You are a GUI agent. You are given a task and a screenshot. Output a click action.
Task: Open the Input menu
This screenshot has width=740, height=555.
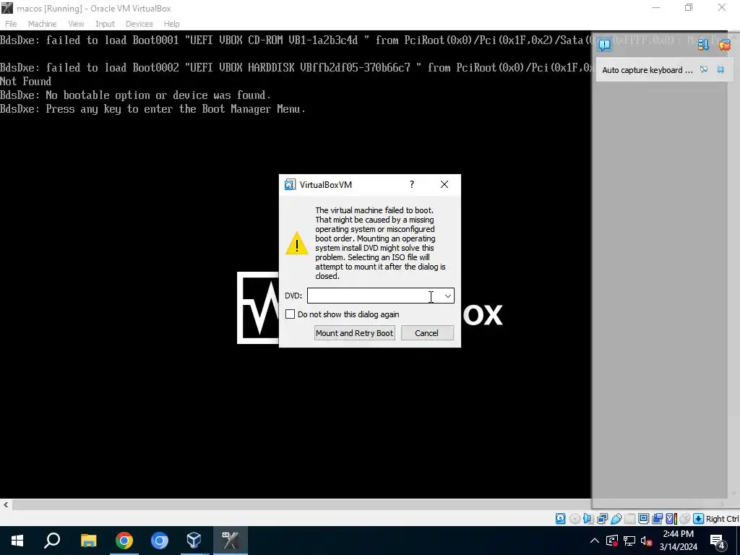click(x=105, y=24)
